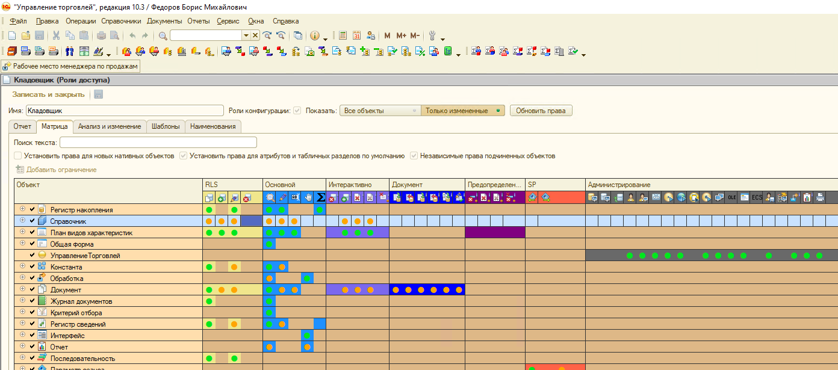Click the first RLS column header icon
This screenshot has width=838, height=370.
pyautogui.click(x=209, y=197)
